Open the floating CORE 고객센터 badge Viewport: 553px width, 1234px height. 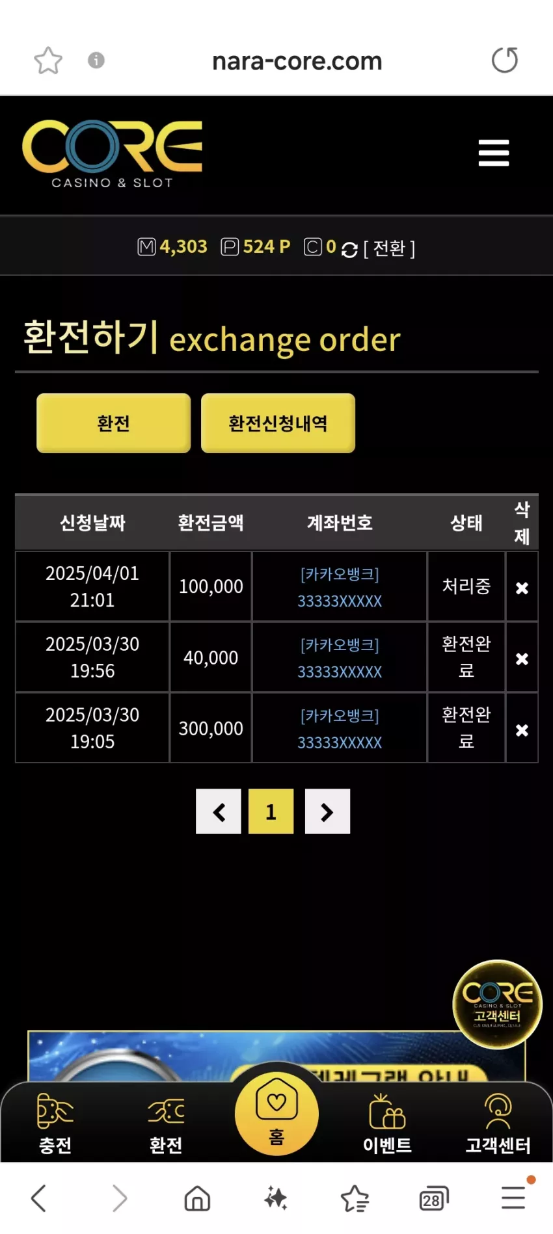click(x=498, y=1004)
